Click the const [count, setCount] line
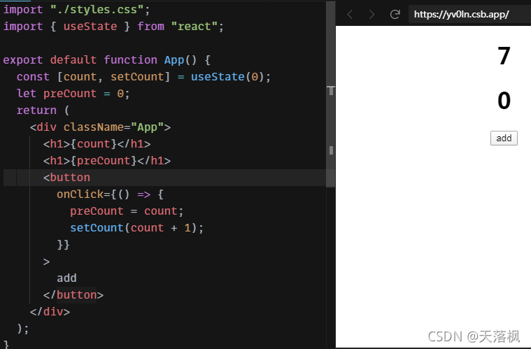 [x=143, y=77]
